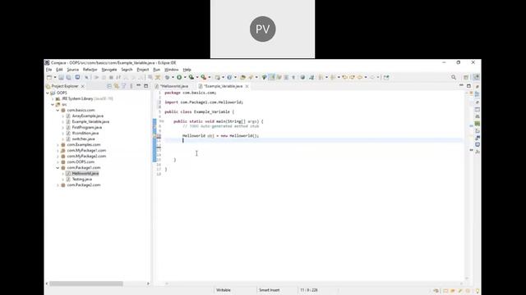
Task: Open the Run menu
Action: point(157,70)
